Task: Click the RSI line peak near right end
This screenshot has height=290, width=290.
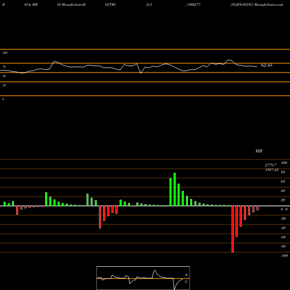Action: [229, 60]
